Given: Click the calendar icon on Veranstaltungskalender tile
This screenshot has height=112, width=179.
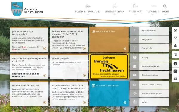Looking at the screenshot, I should point(93,85).
